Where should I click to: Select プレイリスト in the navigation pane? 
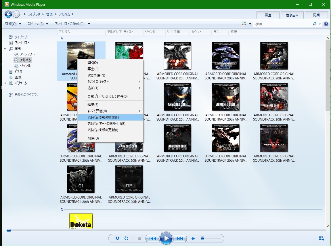(22, 43)
